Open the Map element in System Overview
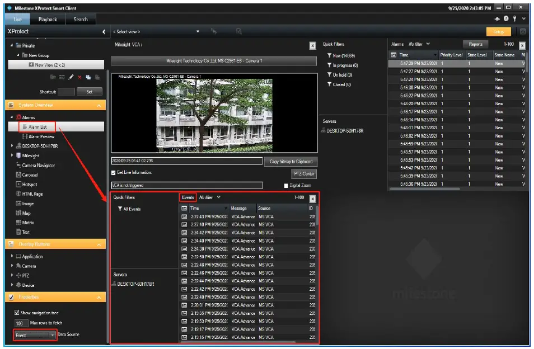The width and height of the screenshot is (534, 349). pyautogui.click(x=25, y=213)
